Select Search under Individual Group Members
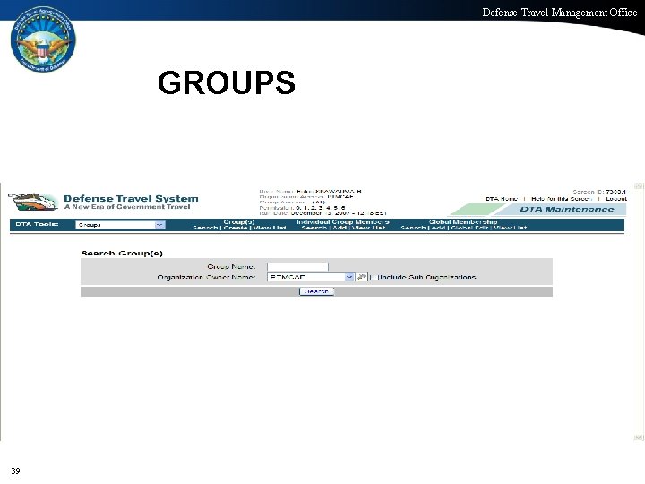This screenshot has width=645, height=484. pyautogui.click(x=314, y=228)
